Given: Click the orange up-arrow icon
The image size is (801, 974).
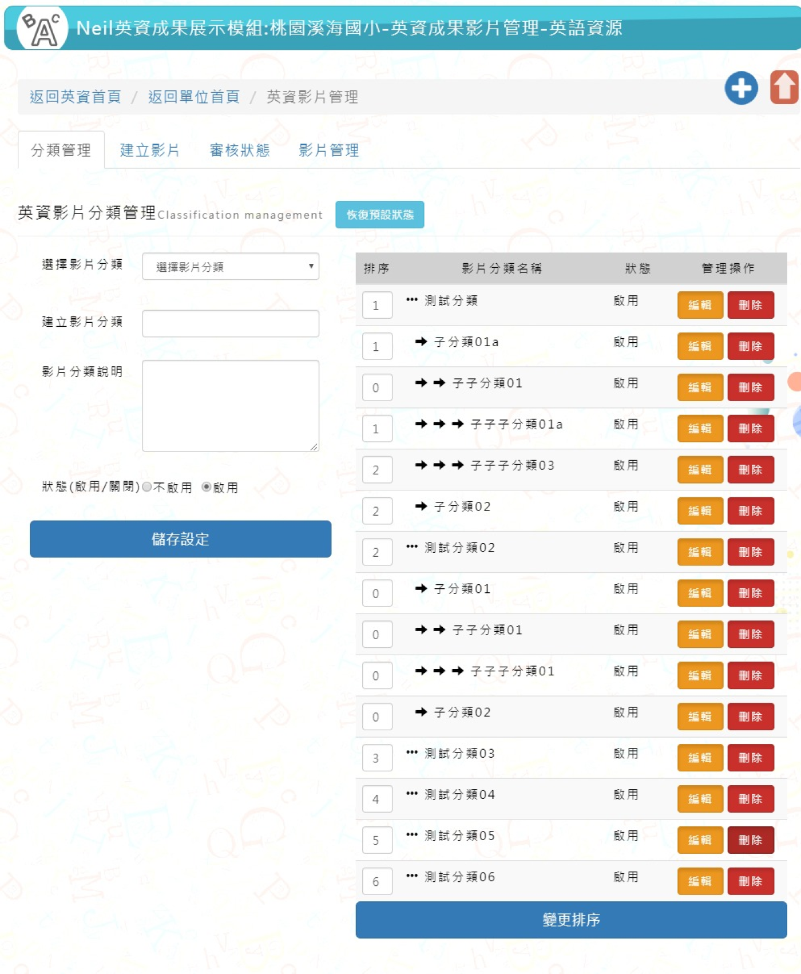Looking at the screenshot, I should click(x=783, y=88).
